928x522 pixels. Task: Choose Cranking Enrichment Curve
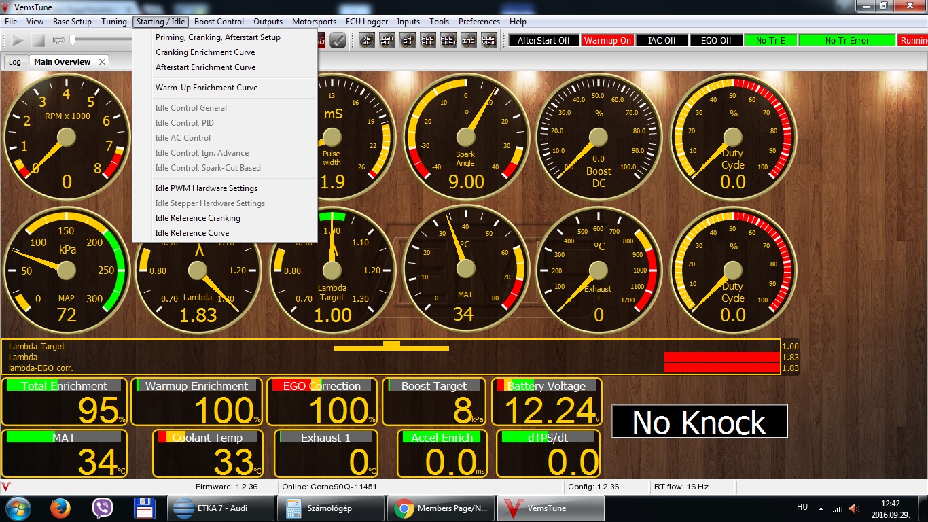click(225, 52)
